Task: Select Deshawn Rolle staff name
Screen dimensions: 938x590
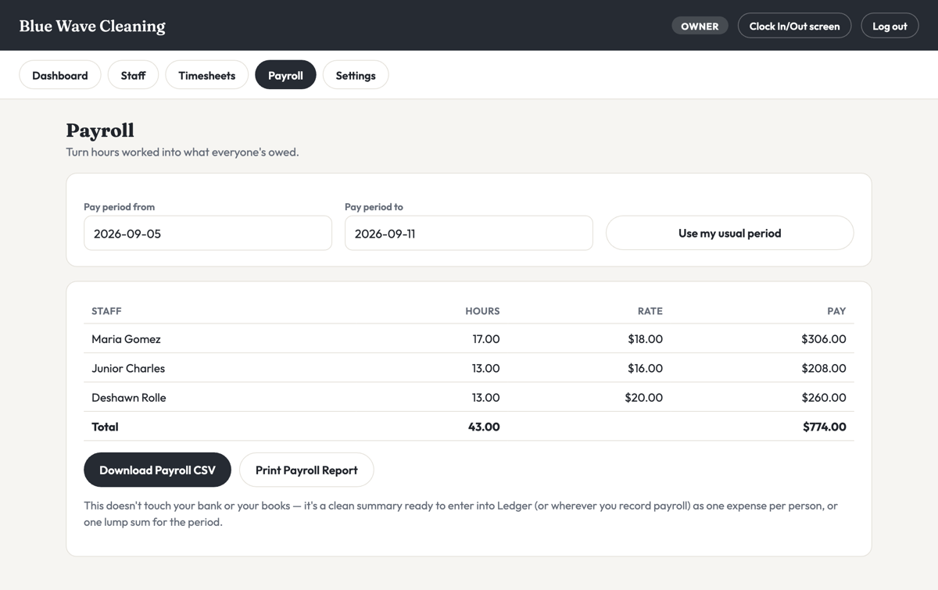Action: coord(129,398)
